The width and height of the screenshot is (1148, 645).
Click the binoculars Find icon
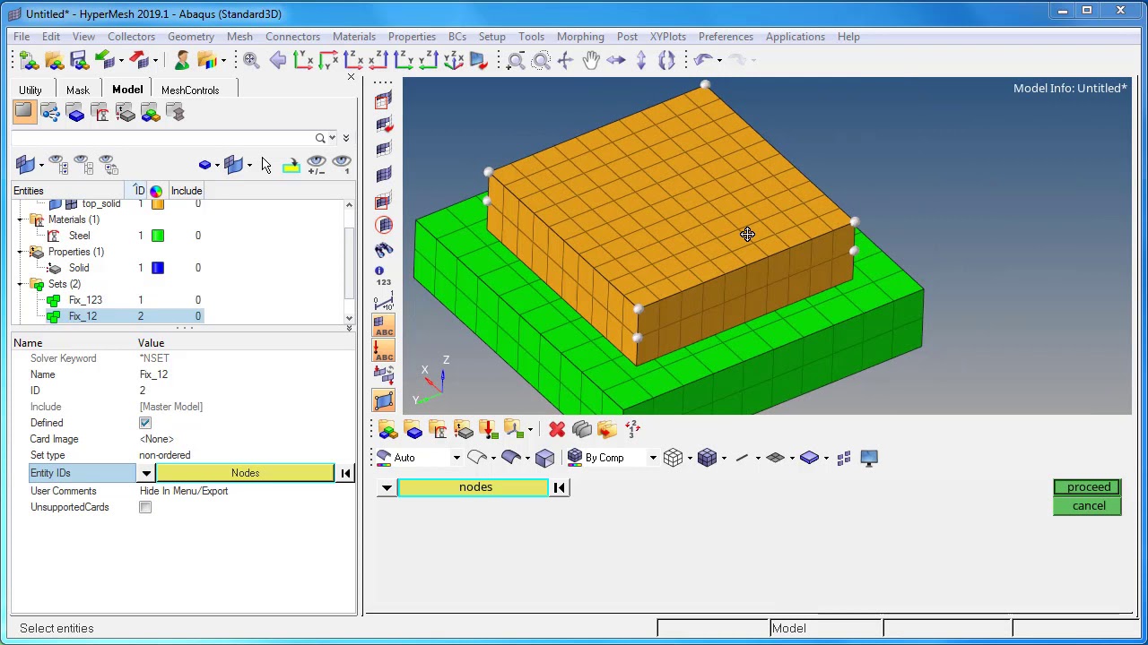click(x=384, y=248)
